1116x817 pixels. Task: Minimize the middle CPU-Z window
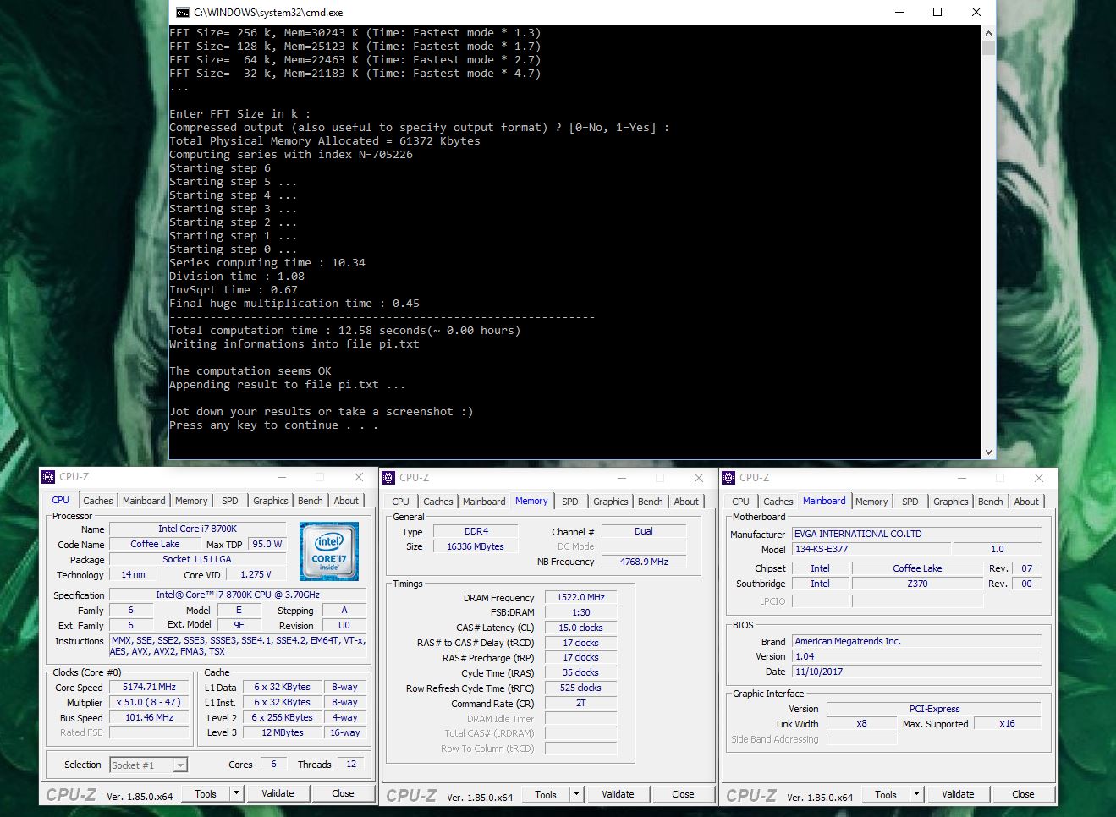622,478
